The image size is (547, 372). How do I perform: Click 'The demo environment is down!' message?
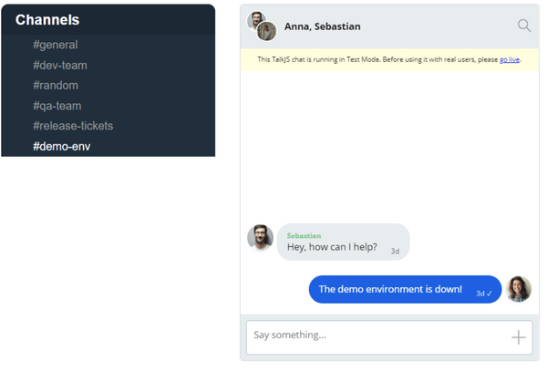point(405,289)
